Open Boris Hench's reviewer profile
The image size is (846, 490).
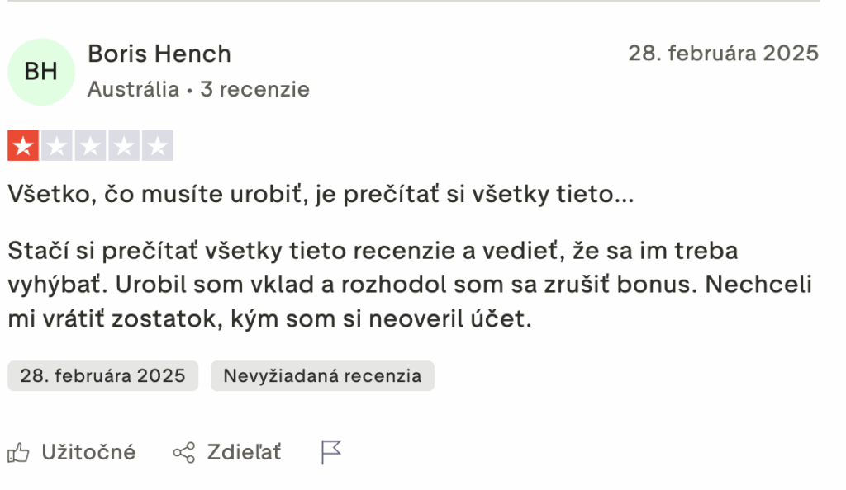[x=159, y=54]
